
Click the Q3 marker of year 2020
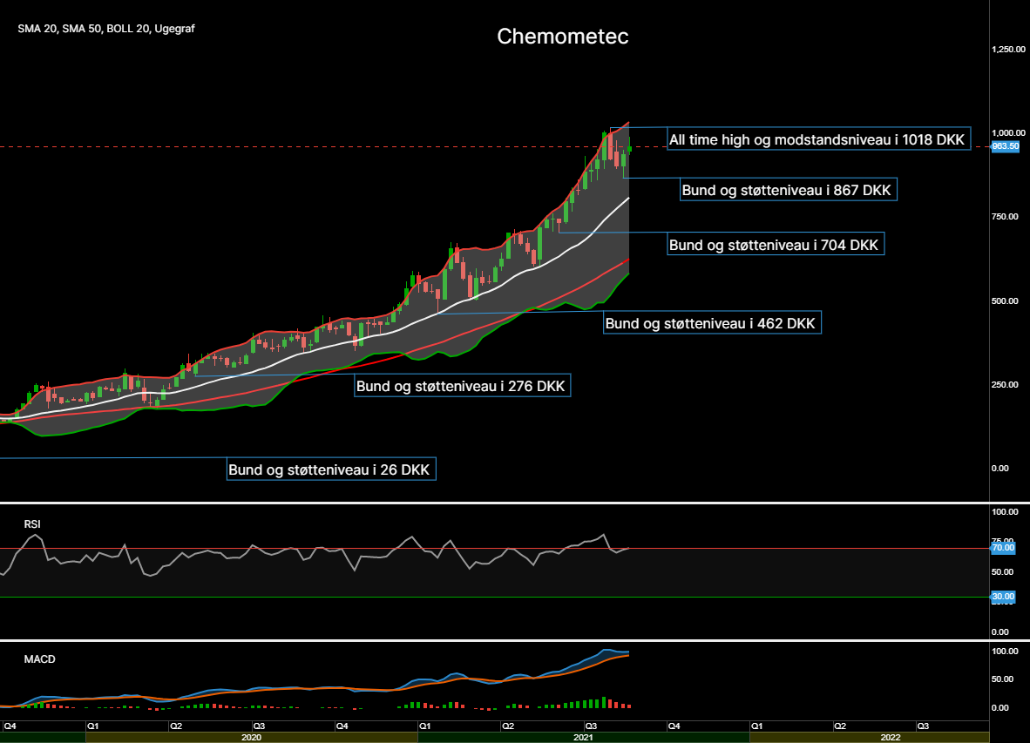[x=259, y=726]
